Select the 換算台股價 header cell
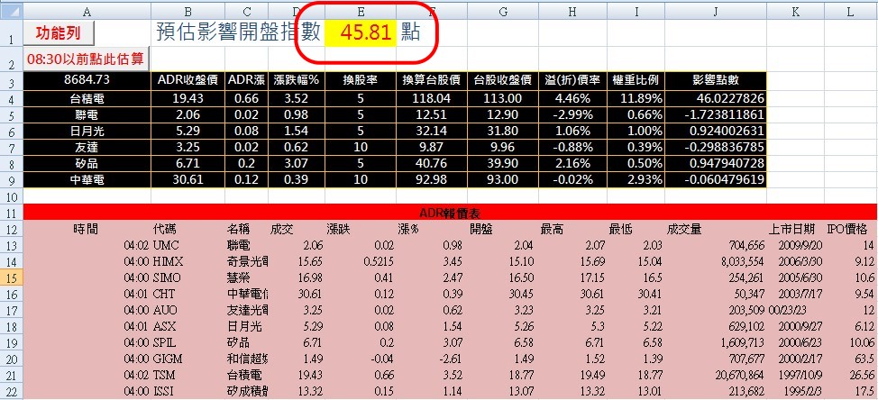This screenshot has height=400, width=878. coord(431,80)
